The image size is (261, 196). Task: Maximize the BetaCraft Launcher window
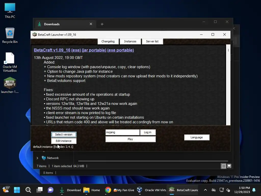click(213, 34)
